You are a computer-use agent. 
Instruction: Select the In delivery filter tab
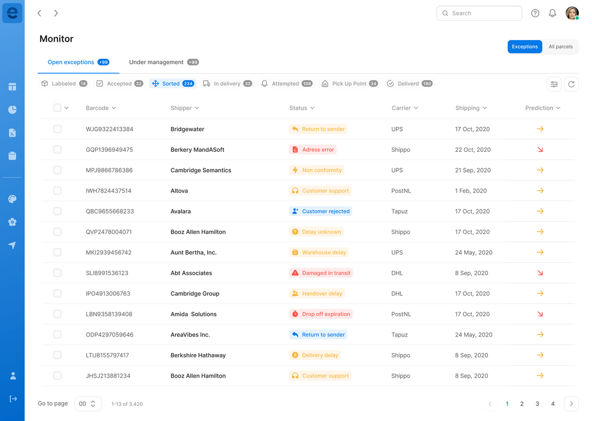[227, 84]
